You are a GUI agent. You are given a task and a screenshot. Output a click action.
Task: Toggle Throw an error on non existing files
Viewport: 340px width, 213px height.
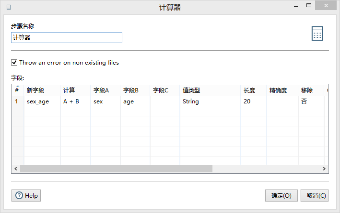(x=14, y=63)
